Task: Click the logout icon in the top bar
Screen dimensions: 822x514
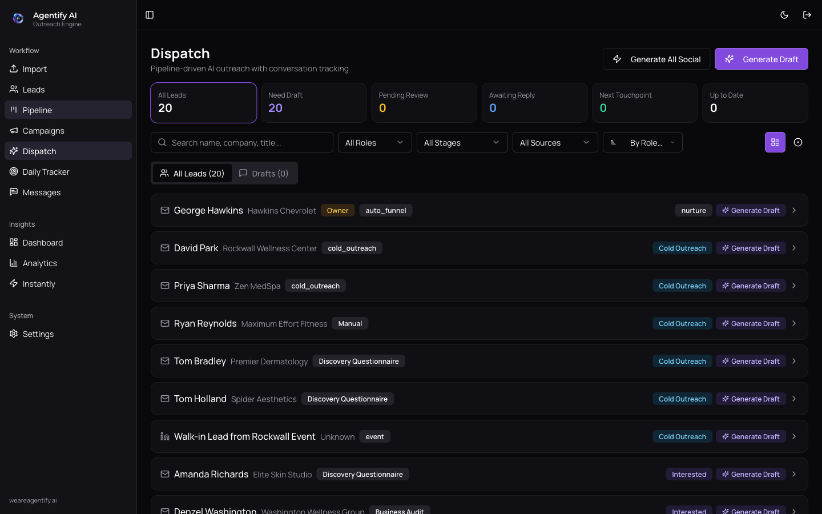Action: tap(807, 14)
